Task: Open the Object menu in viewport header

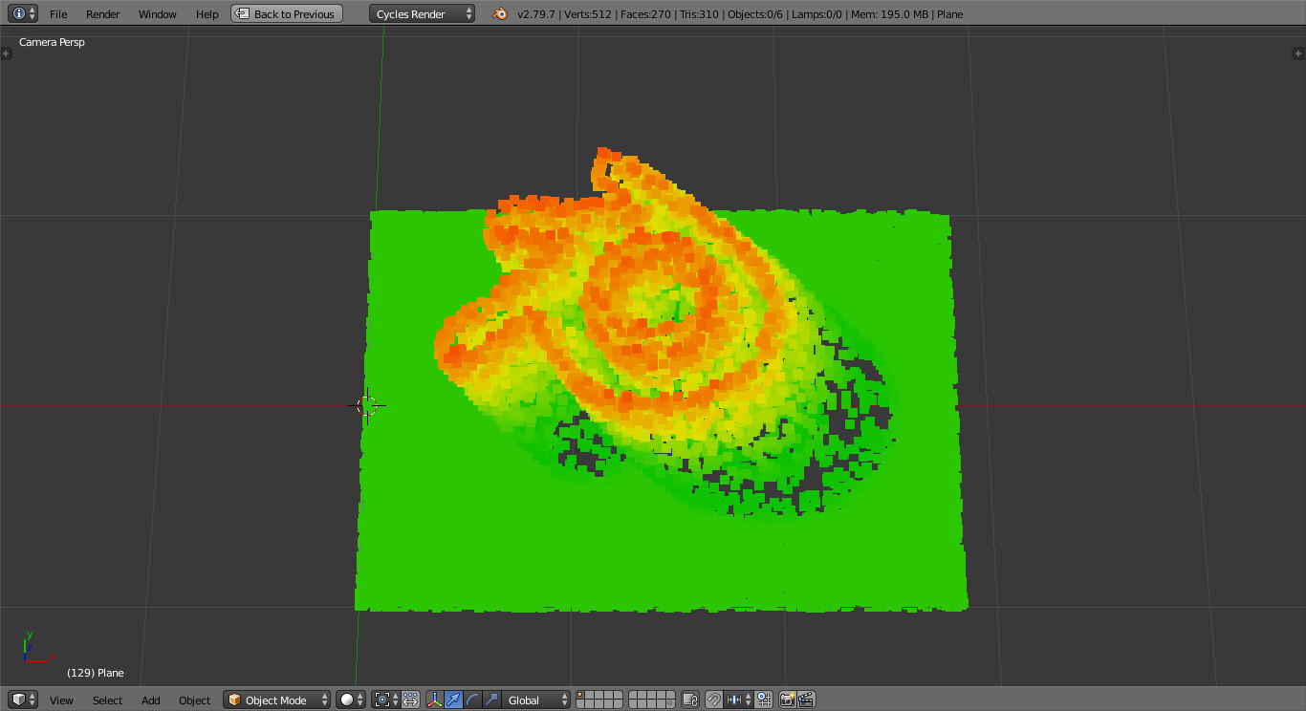Action: tap(194, 700)
